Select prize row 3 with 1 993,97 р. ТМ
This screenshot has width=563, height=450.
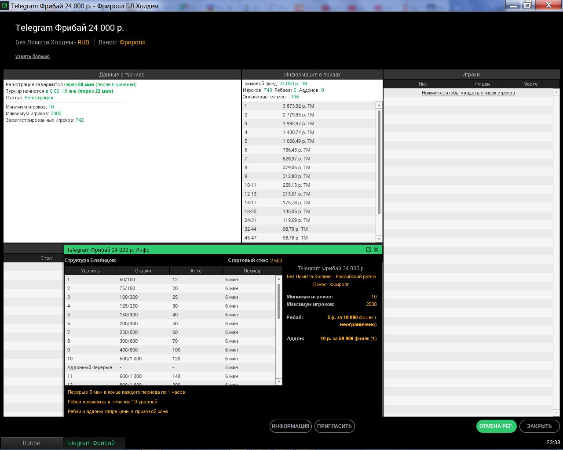click(x=309, y=123)
